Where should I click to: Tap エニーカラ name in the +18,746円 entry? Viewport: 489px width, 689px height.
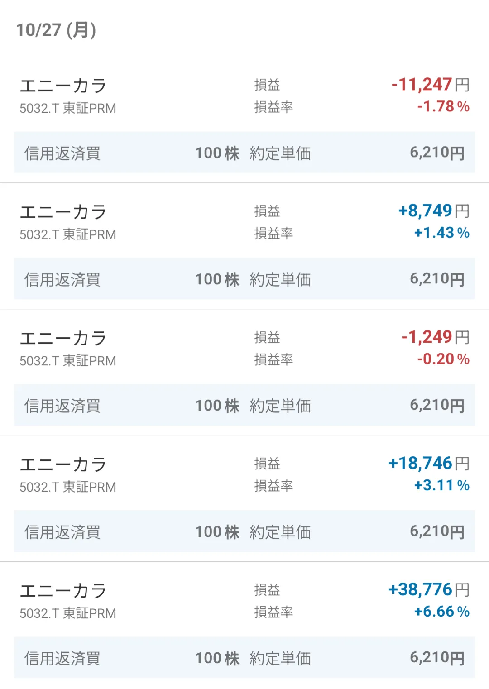[63, 465]
